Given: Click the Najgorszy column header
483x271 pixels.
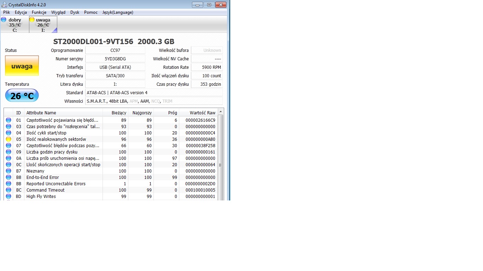Looking at the screenshot, I should (x=141, y=113).
